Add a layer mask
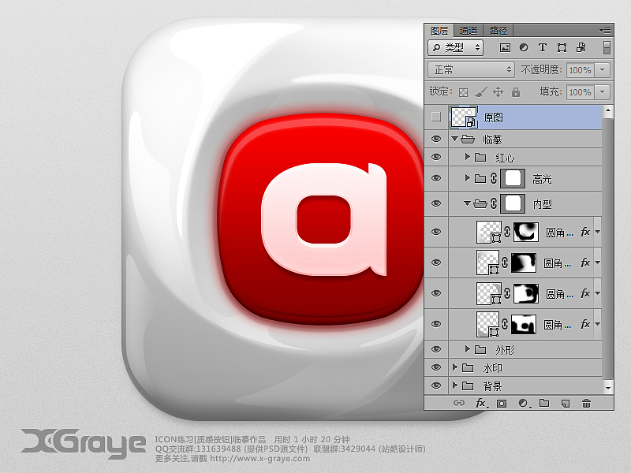The height and width of the screenshot is (473, 631). (502, 404)
